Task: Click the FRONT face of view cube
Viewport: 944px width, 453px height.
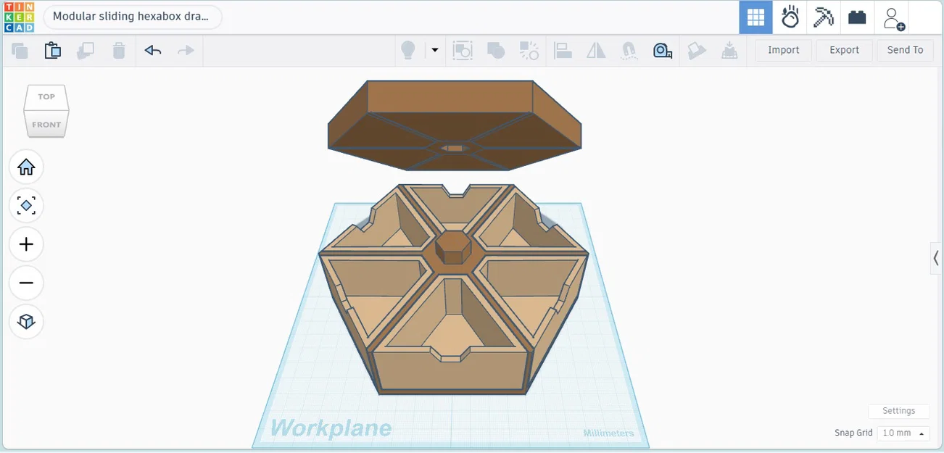Action: [x=46, y=125]
